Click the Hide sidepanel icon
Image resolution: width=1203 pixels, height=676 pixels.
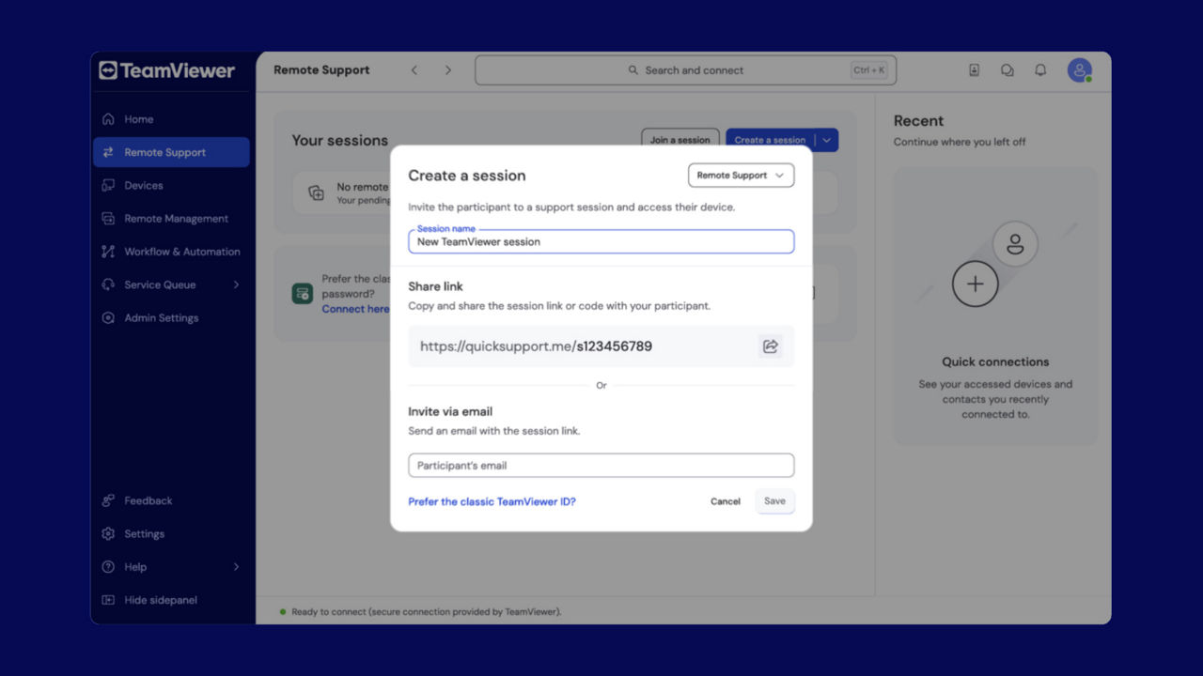pyautogui.click(x=108, y=600)
